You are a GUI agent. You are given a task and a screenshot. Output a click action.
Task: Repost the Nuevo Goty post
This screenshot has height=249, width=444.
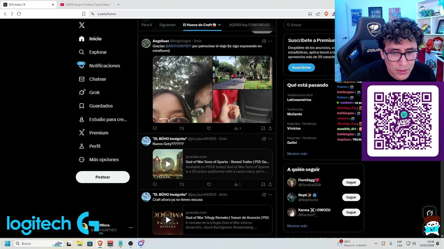point(182,184)
